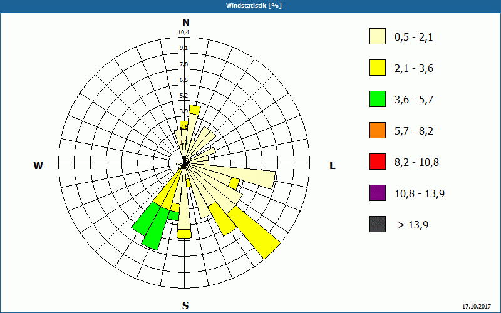Click the longest yellow southeast wind bar
Viewport: 501px width, 313px height.
[254, 232]
